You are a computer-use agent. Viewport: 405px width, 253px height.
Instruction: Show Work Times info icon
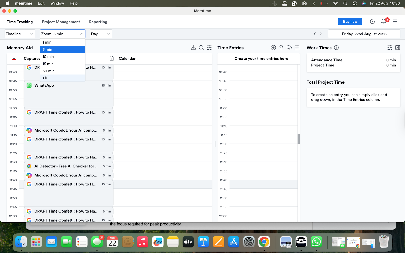pos(336,48)
